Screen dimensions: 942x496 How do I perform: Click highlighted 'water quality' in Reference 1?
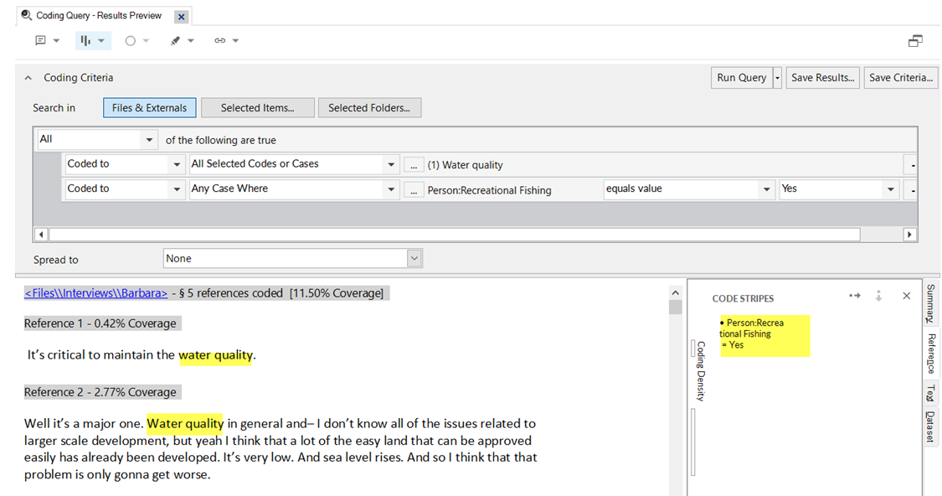point(215,355)
